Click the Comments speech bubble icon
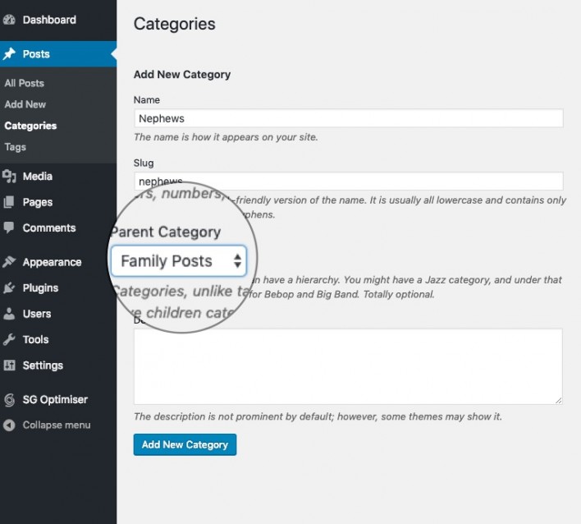The image size is (581, 524). [x=9, y=228]
